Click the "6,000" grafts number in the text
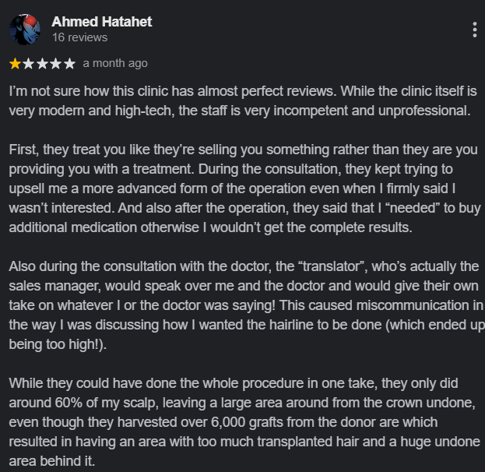 [228, 422]
